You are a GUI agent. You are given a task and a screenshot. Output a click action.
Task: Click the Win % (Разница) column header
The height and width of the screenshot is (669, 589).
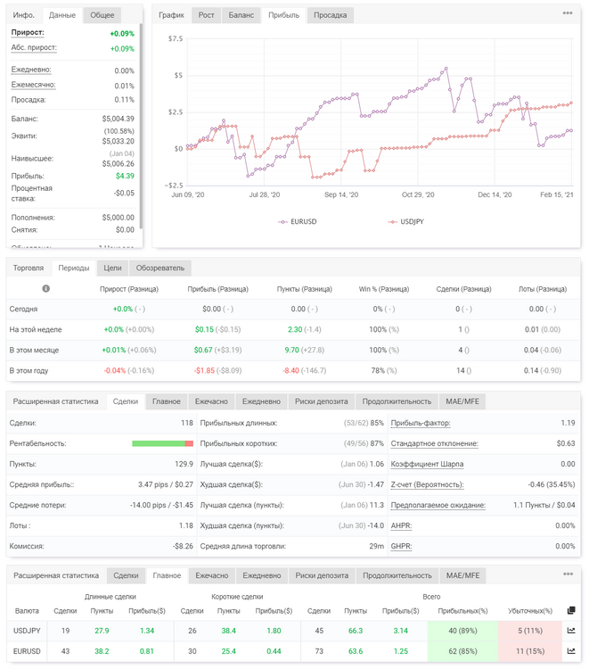pos(384,289)
